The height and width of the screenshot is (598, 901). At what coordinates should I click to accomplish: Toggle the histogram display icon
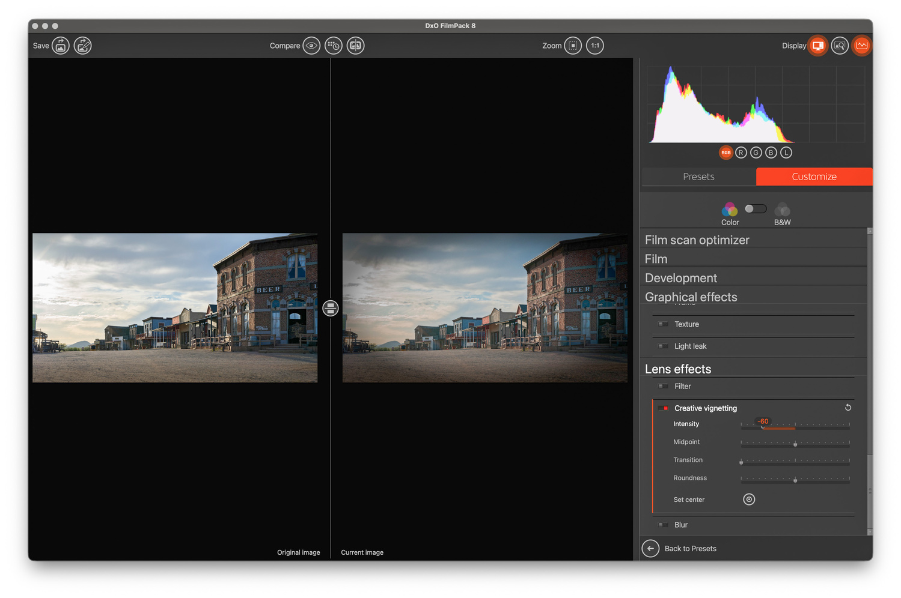click(862, 46)
